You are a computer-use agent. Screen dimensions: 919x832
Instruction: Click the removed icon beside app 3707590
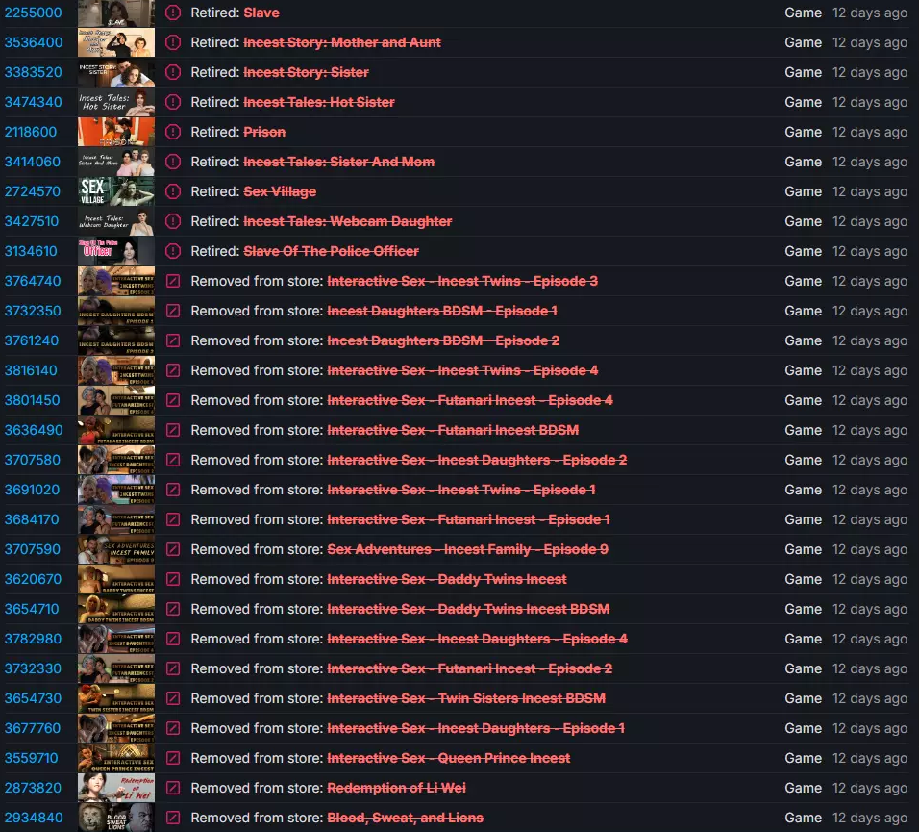click(x=173, y=549)
